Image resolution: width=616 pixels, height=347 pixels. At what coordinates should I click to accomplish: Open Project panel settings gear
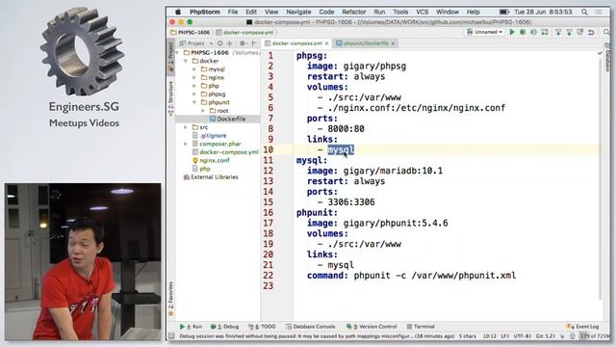243,43
